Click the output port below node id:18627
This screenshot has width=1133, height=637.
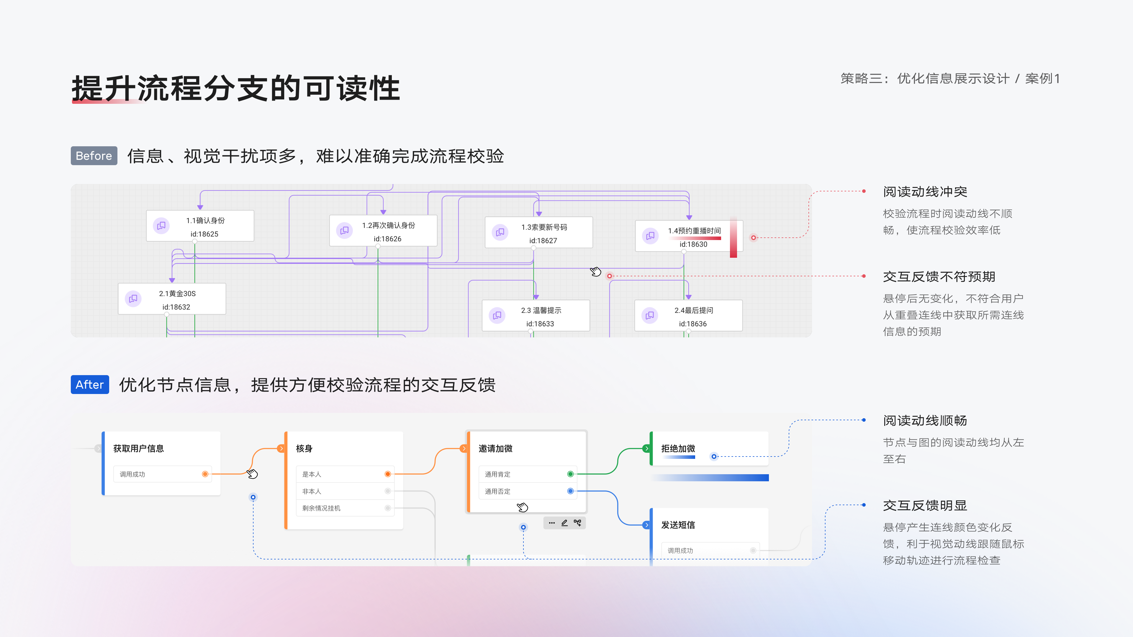(x=533, y=248)
